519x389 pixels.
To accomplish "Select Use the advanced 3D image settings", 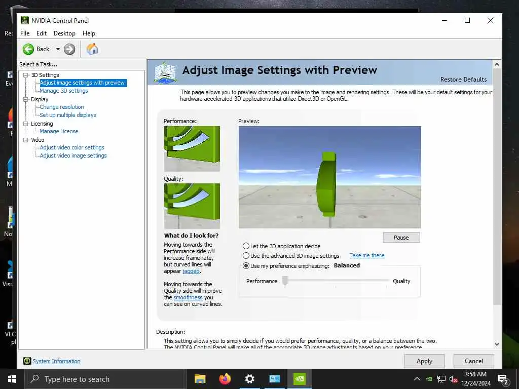I will point(246,256).
